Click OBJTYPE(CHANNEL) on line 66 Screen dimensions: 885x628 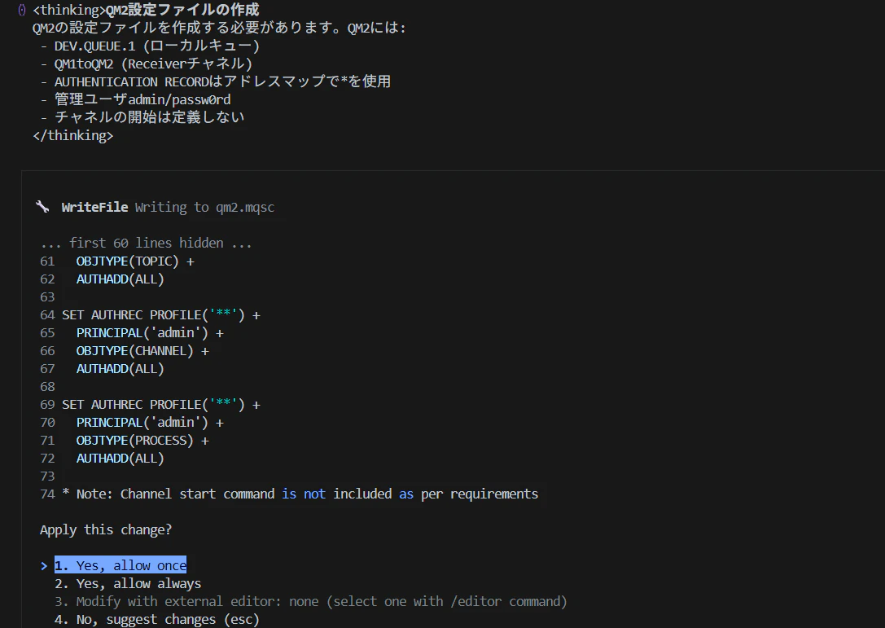point(135,351)
